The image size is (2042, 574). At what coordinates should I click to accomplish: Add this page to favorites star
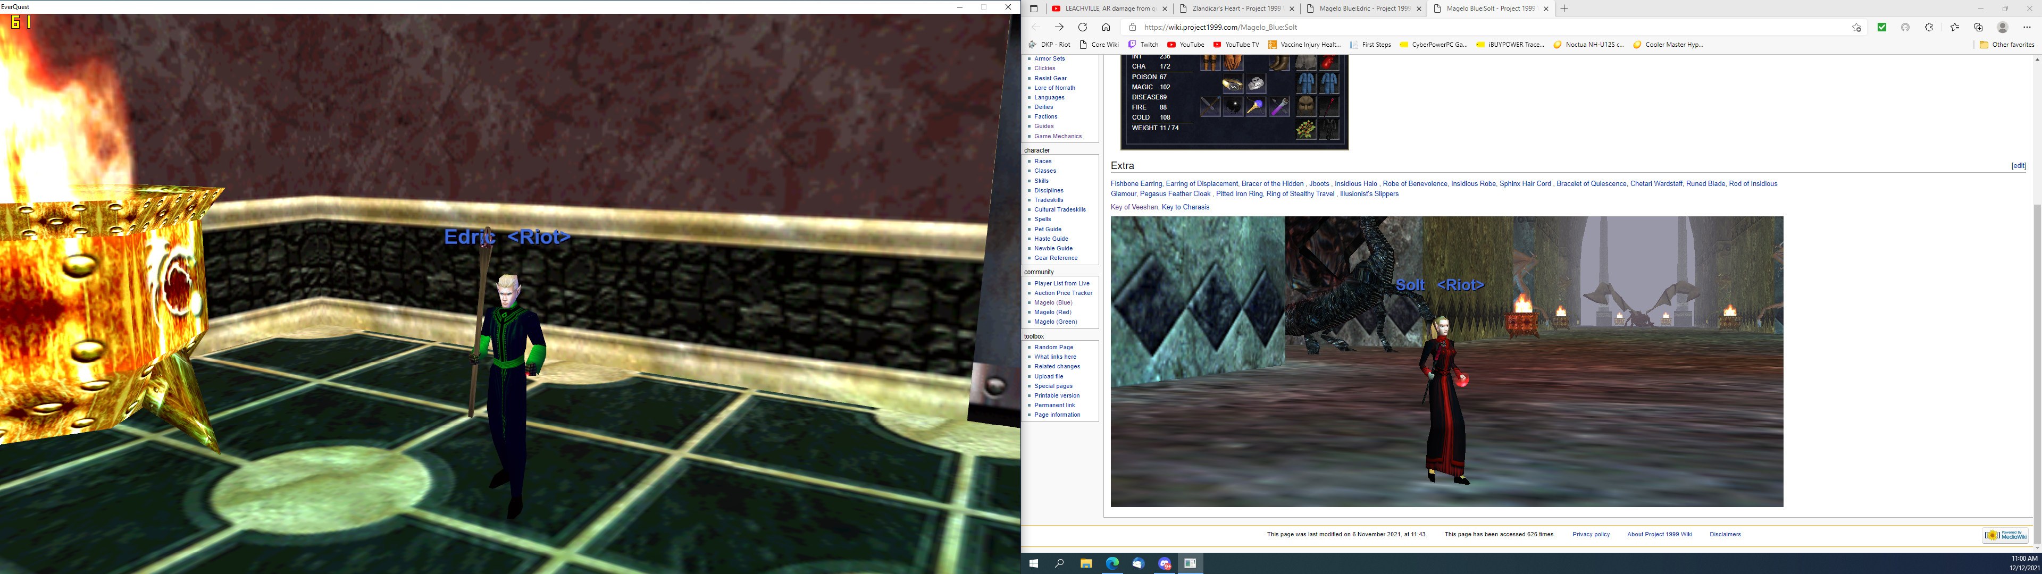[1856, 27]
